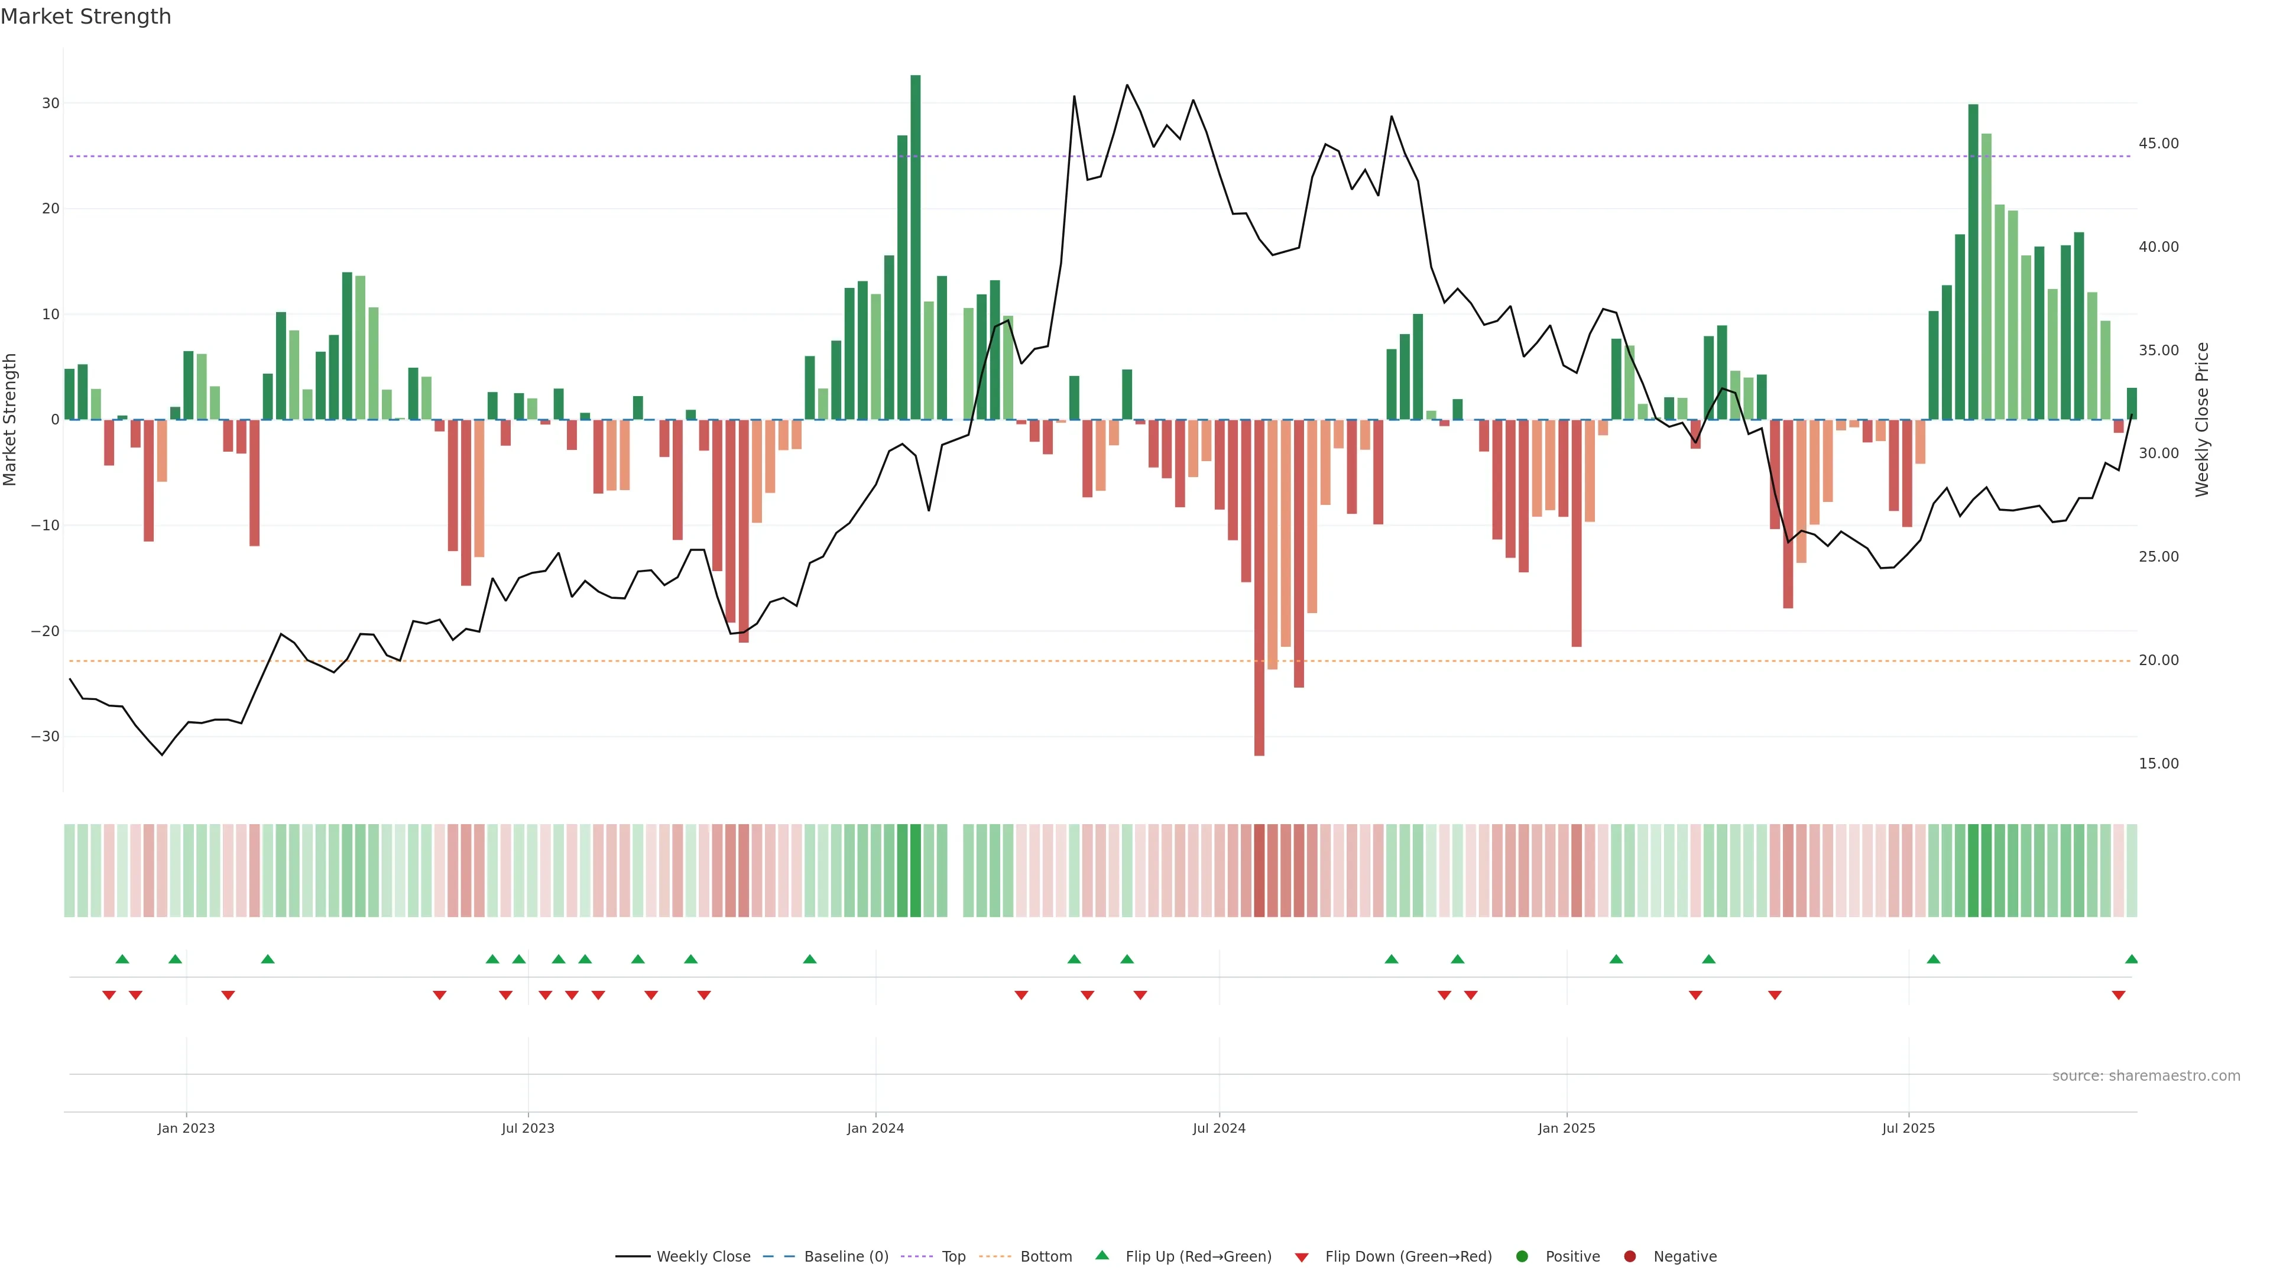
Task: Click the source: sharemaestro.com text
Action: (x=2146, y=1075)
